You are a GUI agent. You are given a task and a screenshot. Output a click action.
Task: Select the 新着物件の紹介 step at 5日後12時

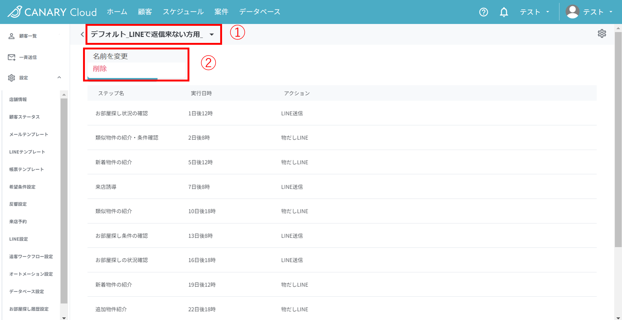pyautogui.click(x=342, y=162)
